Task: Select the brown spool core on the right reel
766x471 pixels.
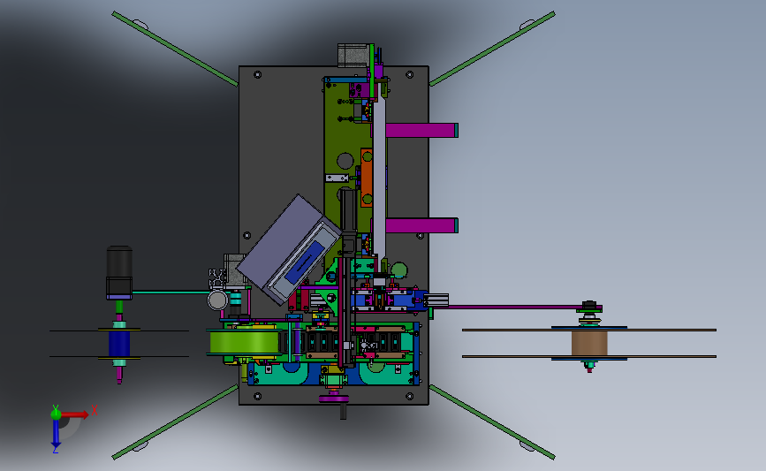Action: click(589, 344)
